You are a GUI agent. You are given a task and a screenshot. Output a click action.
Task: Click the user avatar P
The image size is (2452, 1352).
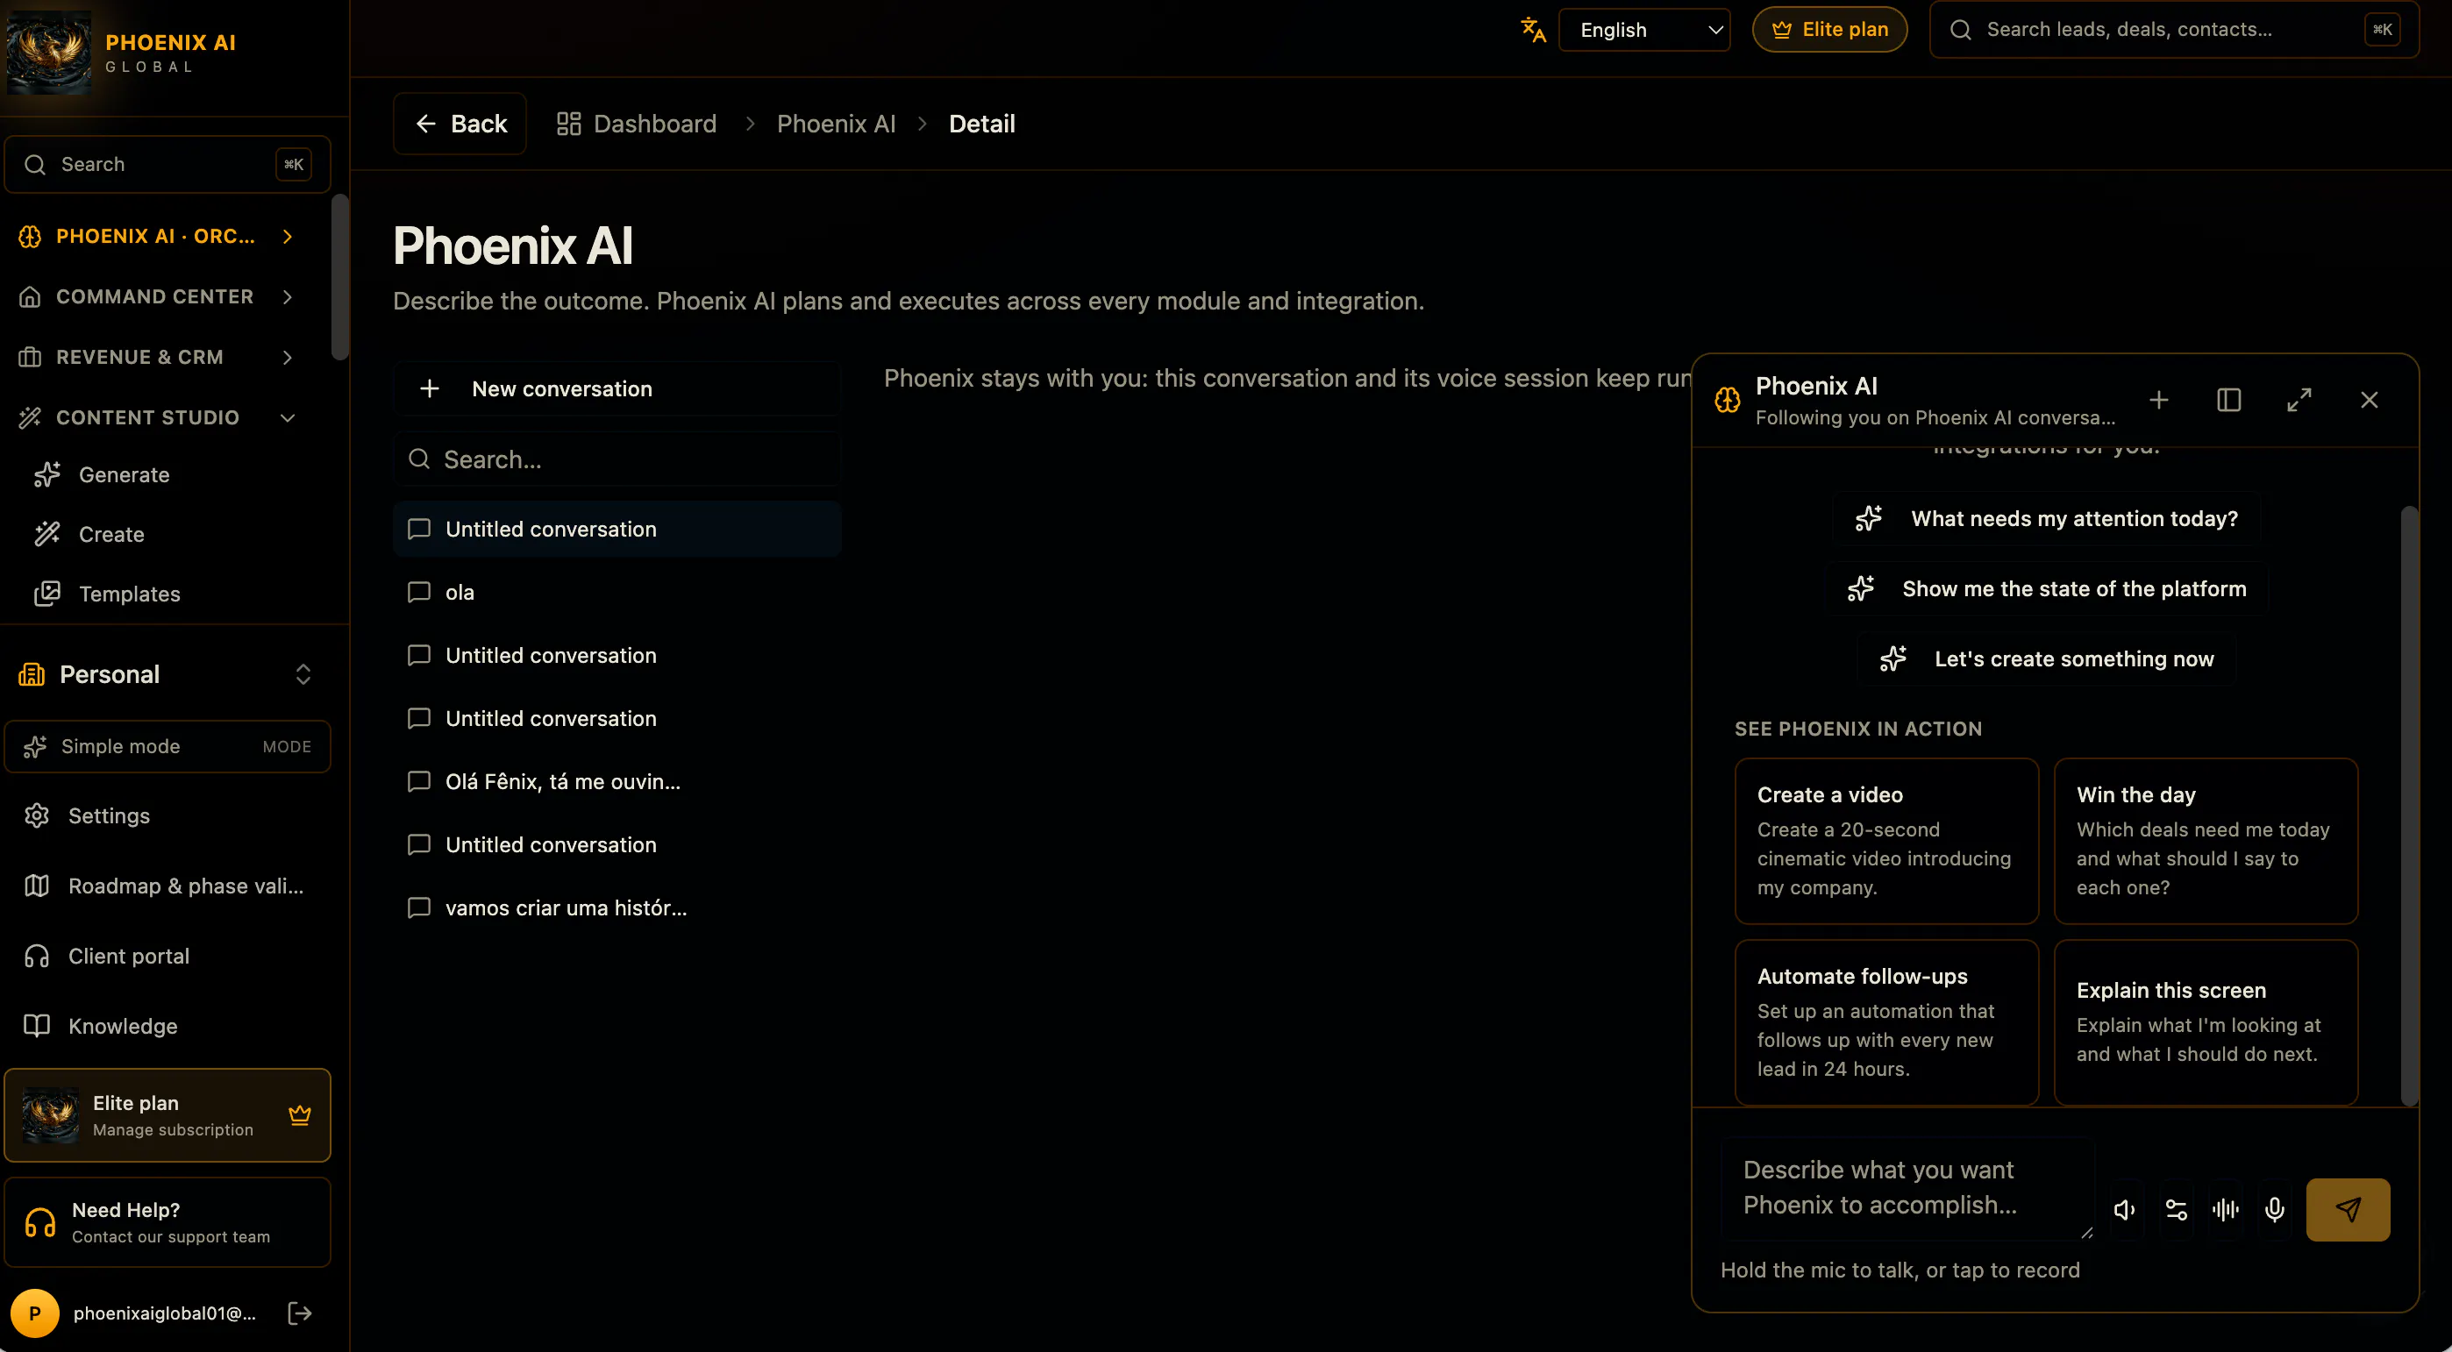tap(35, 1313)
